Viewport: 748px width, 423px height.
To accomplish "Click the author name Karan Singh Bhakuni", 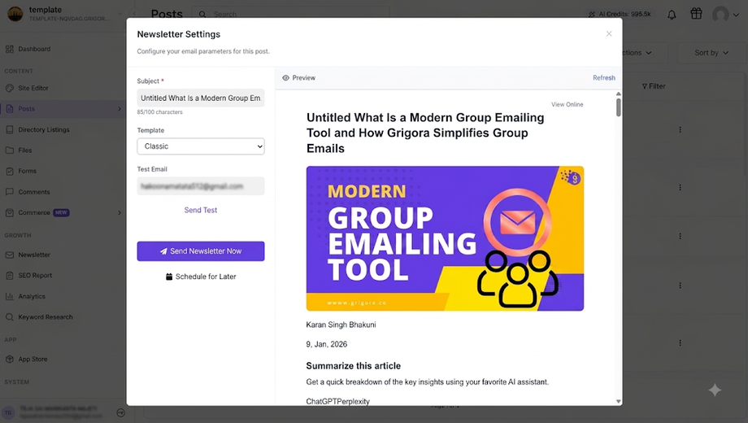I will coord(341,325).
